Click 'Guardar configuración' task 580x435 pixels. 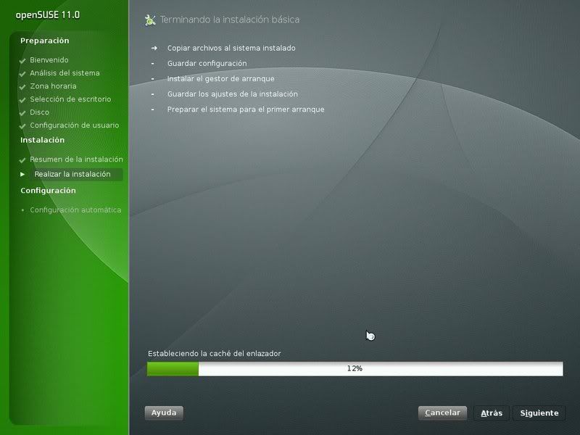207,63
